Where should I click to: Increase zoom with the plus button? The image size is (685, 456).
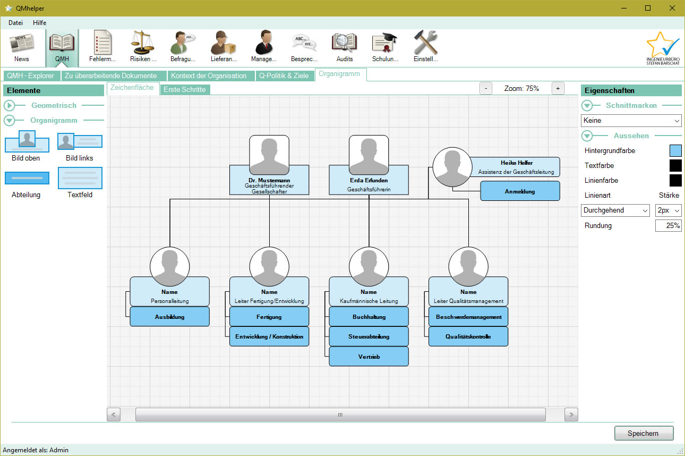(x=558, y=89)
